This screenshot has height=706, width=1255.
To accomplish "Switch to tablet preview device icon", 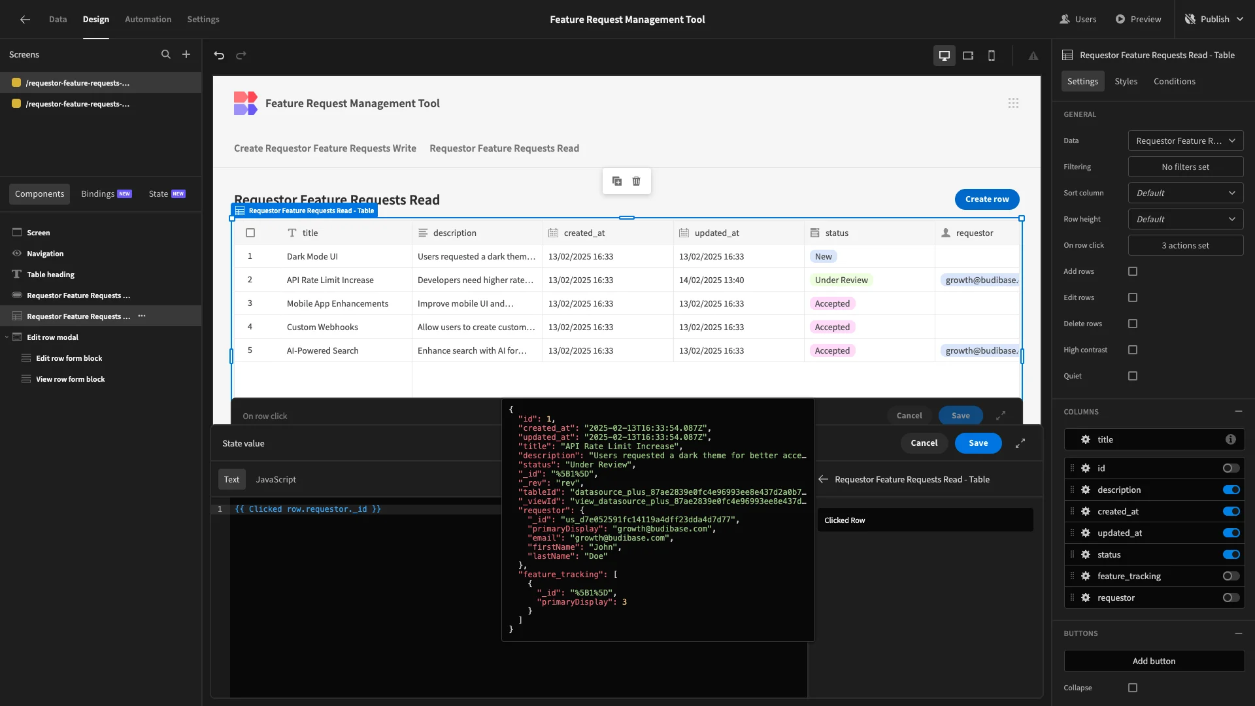I will pyautogui.click(x=968, y=56).
